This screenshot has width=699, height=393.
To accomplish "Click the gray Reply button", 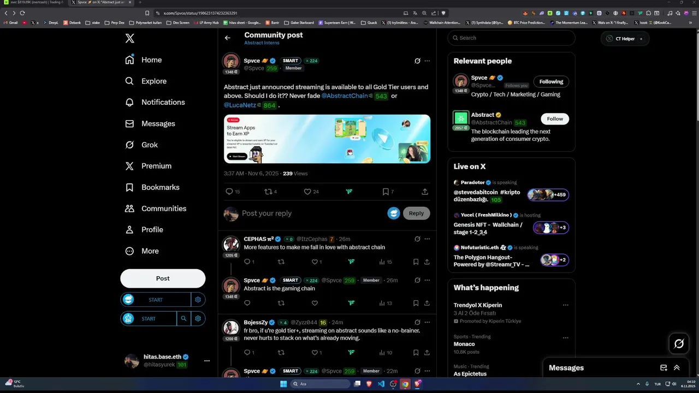I will 416,213.
